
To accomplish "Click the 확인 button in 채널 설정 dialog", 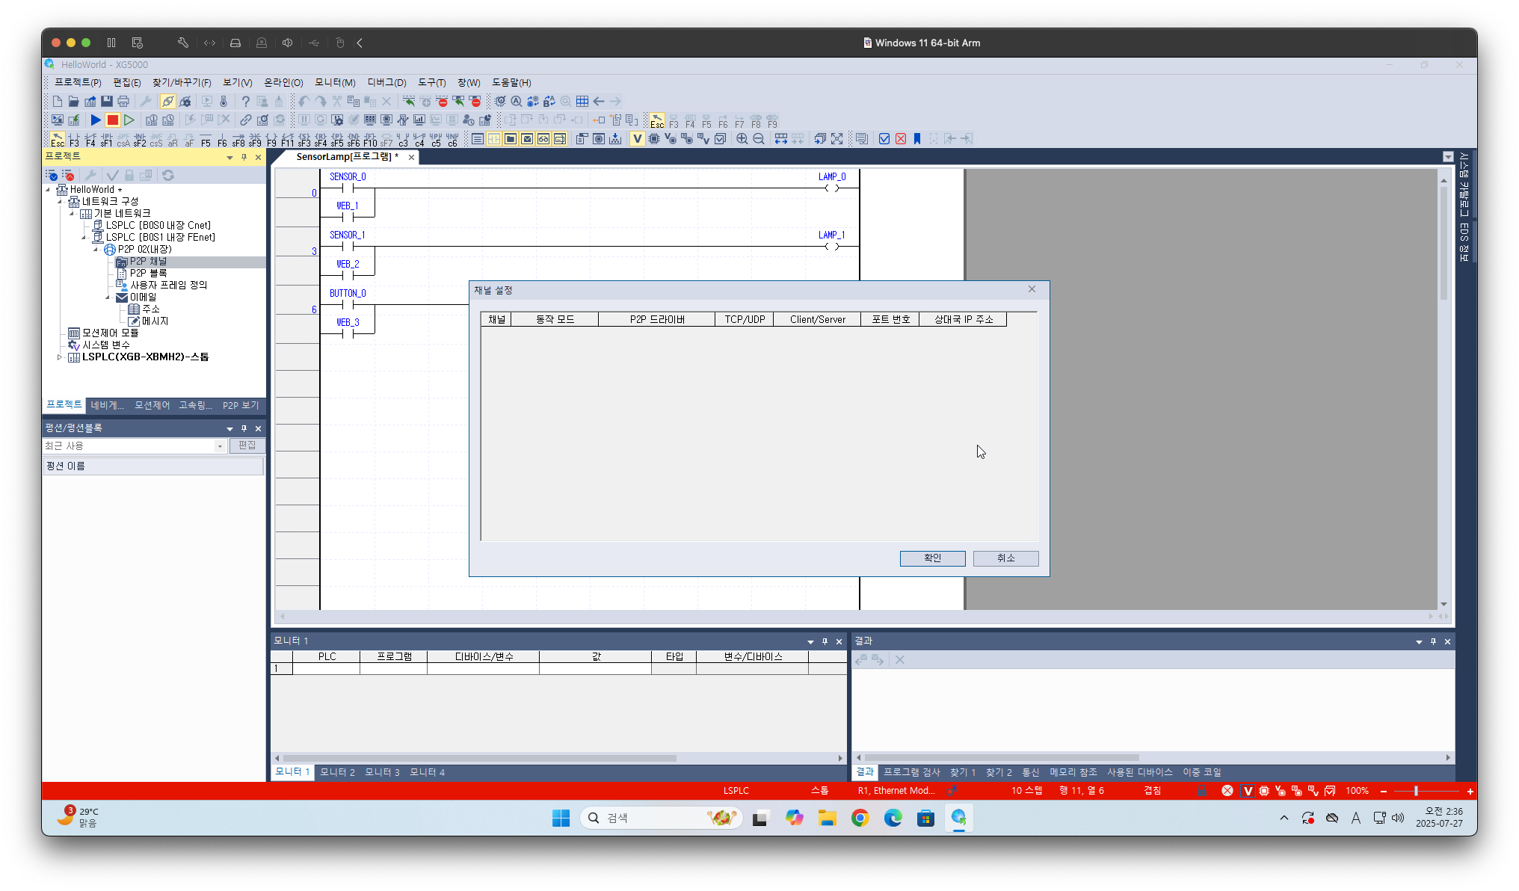I will [932, 558].
